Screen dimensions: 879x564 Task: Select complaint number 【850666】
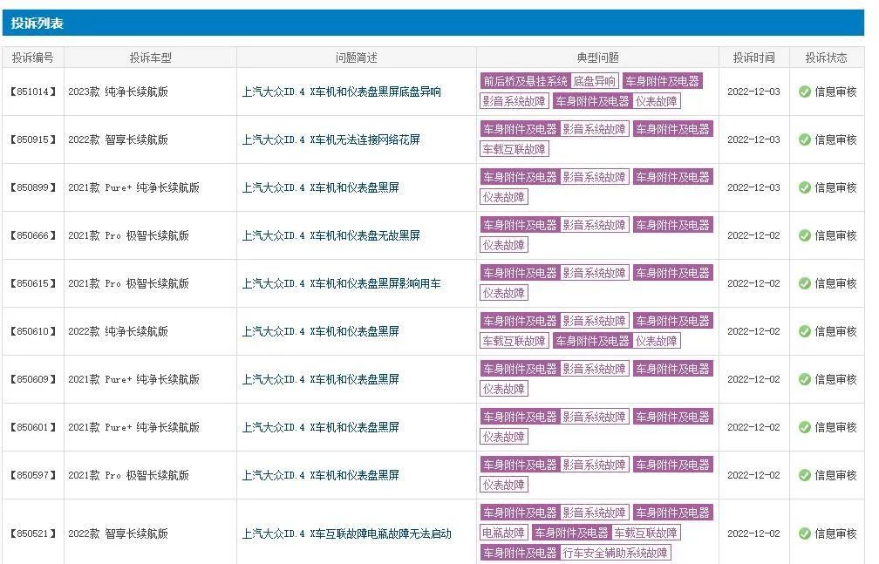(33, 235)
